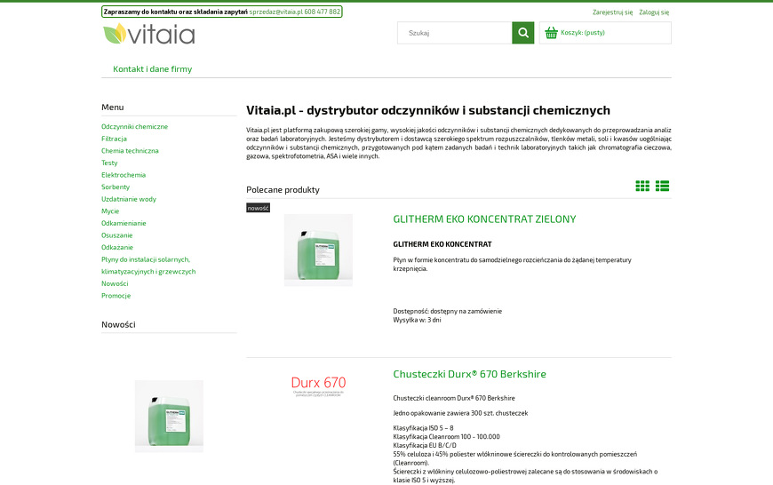Click the nowość badge label
This screenshot has height=485, width=773.
(258, 208)
